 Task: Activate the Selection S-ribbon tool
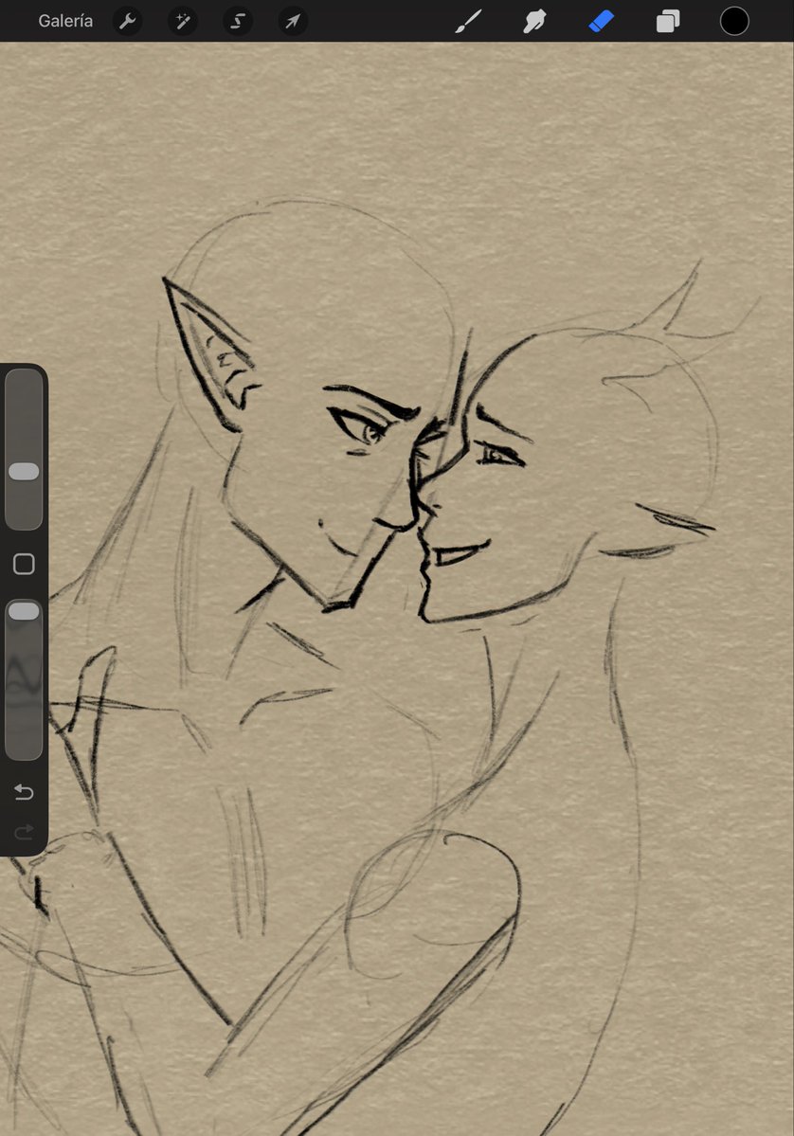(238, 21)
